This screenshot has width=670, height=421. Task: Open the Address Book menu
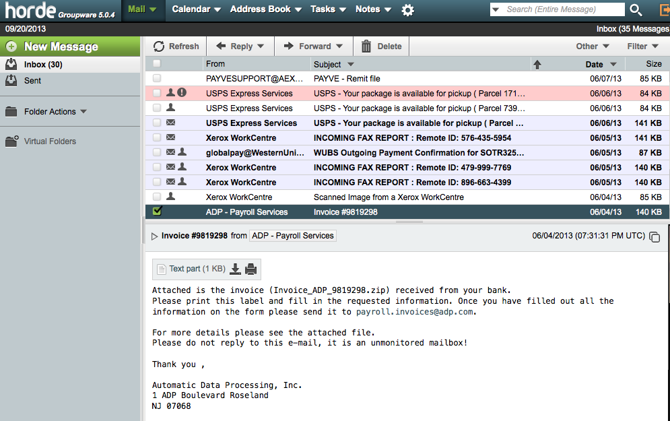pyautogui.click(x=266, y=9)
